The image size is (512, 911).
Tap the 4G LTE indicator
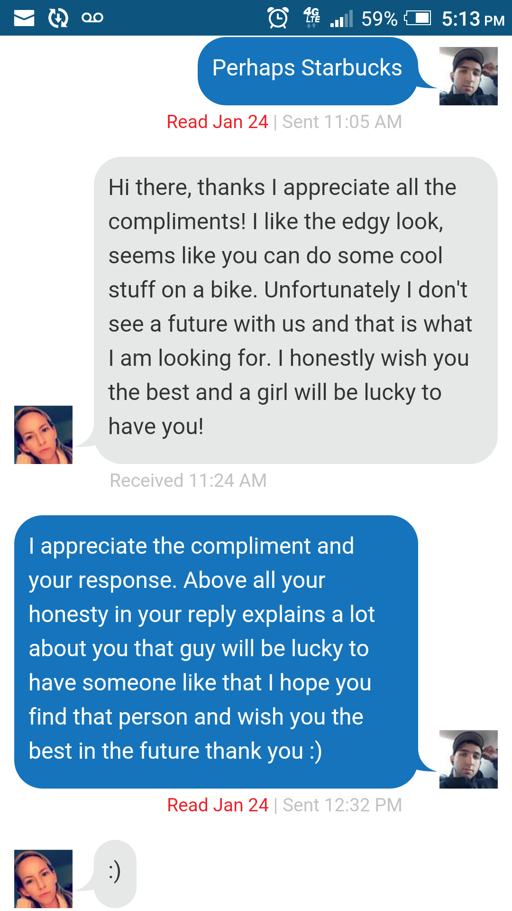click(311, 18)
